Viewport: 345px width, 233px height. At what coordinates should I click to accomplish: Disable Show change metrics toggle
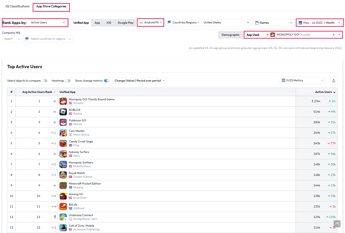pyautogui.click(x=107, y=81)
